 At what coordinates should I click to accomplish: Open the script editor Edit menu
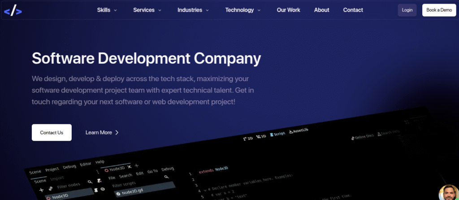pos(140,173)
